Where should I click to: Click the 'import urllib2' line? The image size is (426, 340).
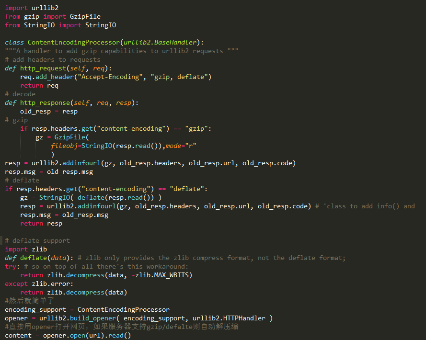coord(32,8)
